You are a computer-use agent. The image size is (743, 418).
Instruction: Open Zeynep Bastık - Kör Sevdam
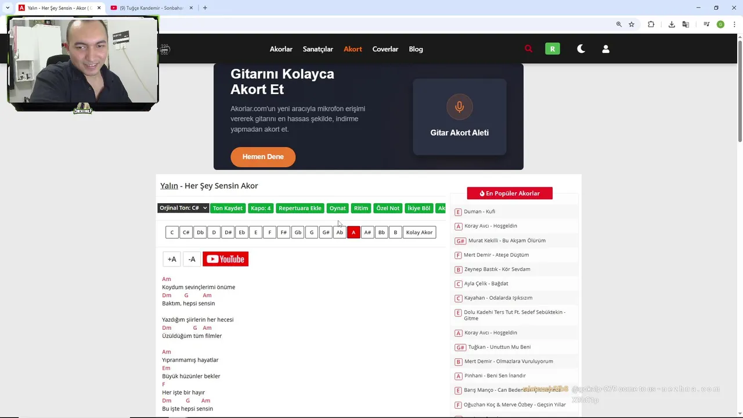coord(497,269)
